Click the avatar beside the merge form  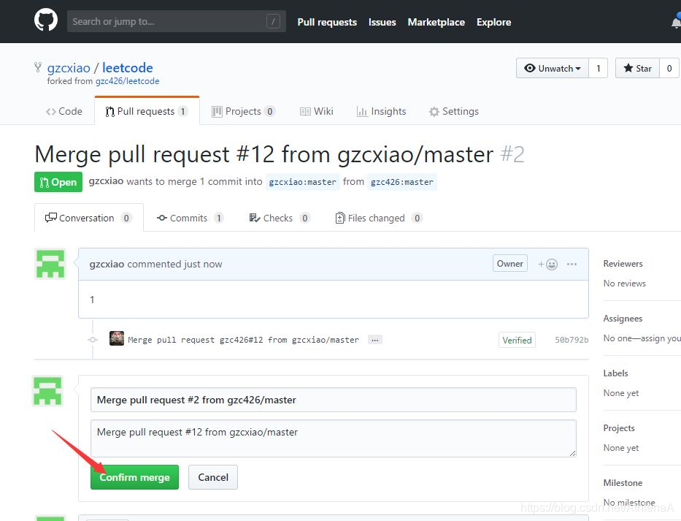pos(47,390)
